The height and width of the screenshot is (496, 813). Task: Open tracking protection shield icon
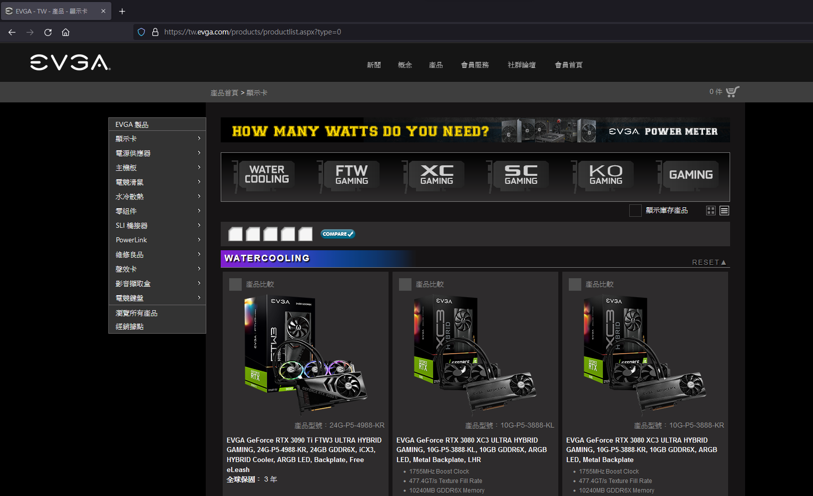point(141,32)
